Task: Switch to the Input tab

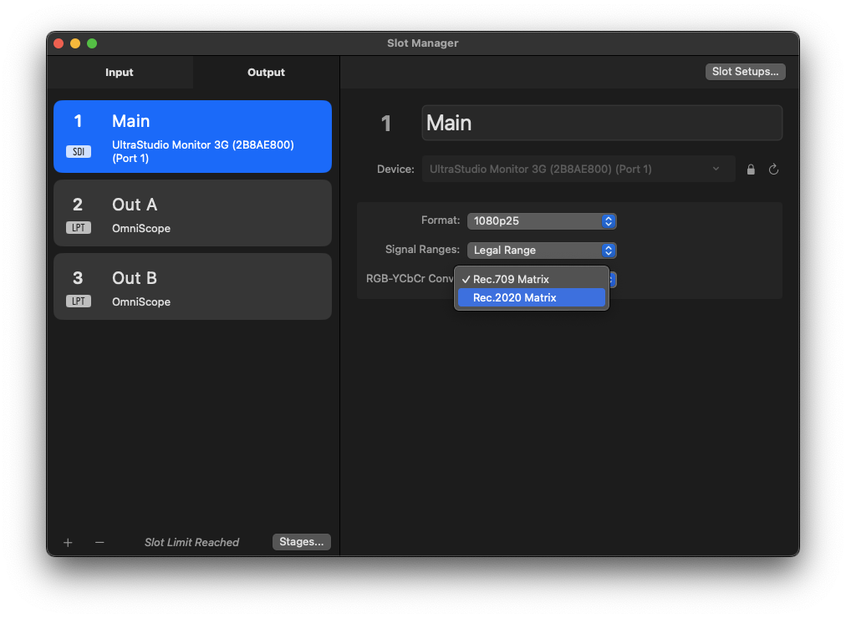Action: point(120,73)
